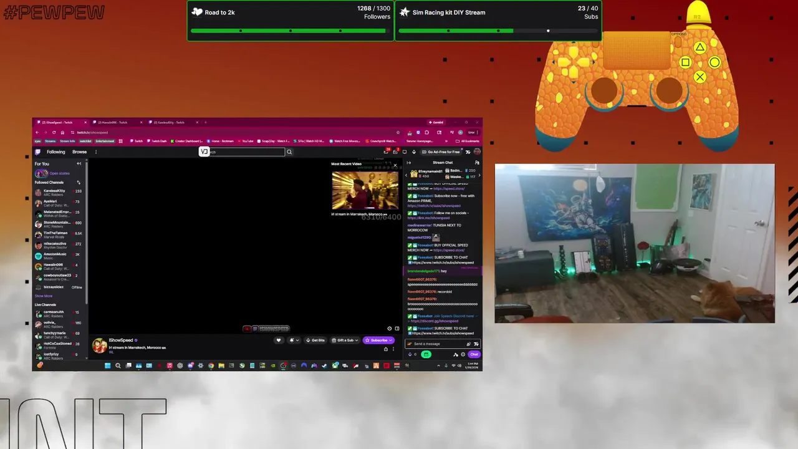The height and width of the screenshot is (449, 798).
Task: Switch to the KarelessKitty Twitch tab
Action: pos(173,122)
